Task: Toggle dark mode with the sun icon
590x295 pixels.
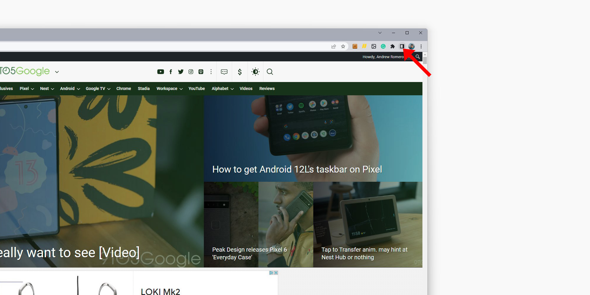Action: [255, 72]
